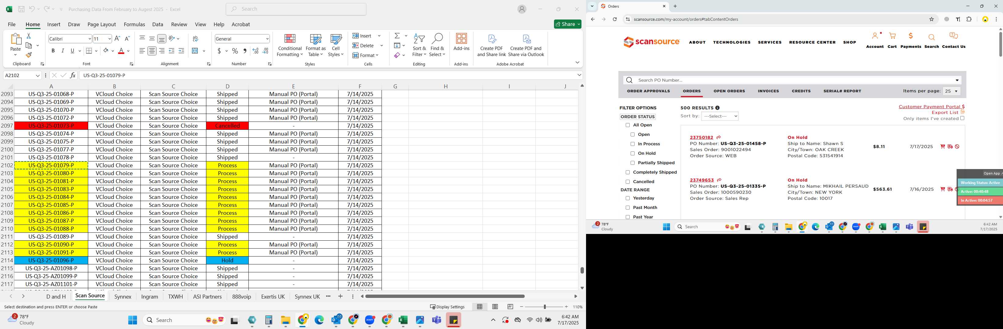Open order number 23749653 link

coord(702,180)
